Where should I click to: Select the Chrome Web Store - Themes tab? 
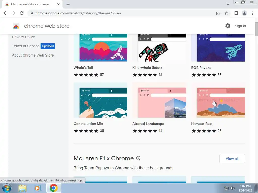coord(33,4)
